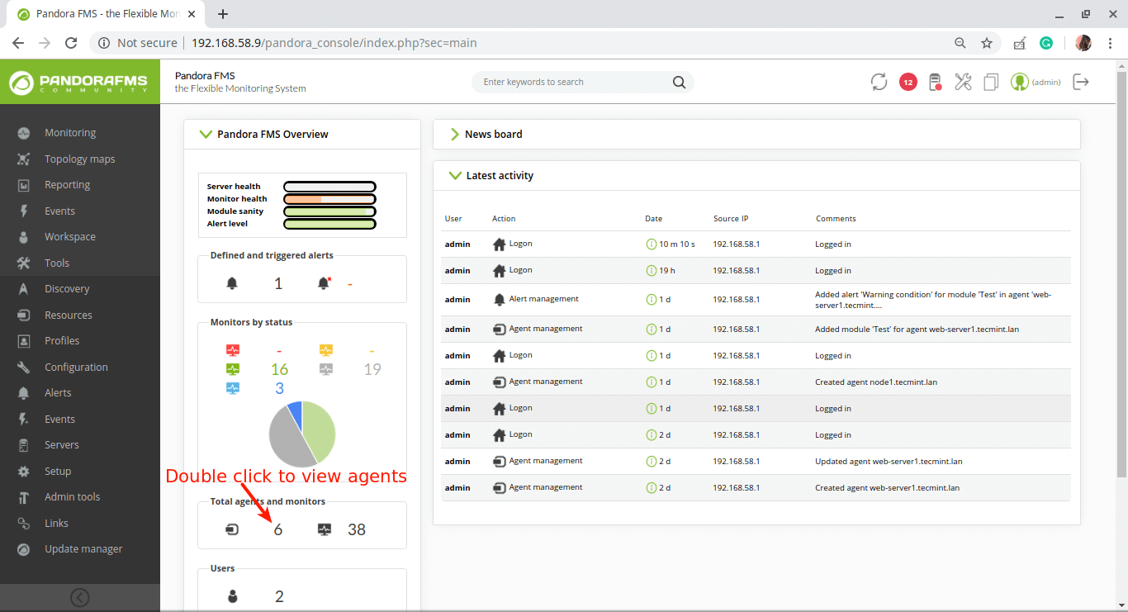Click the total agents count 6
The height and width of the screenshot is (612, 1128).
point(278,530)
